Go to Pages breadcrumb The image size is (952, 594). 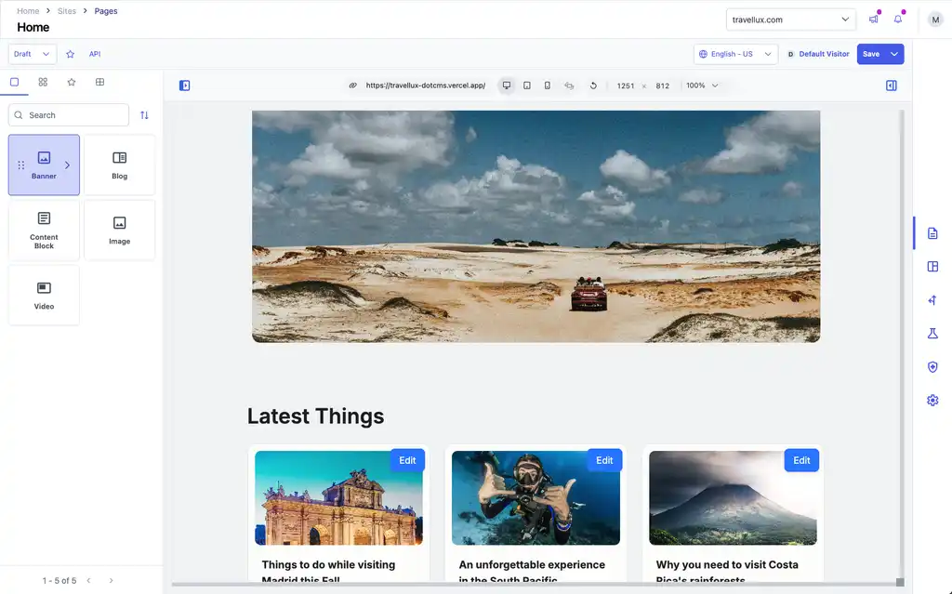coord(106,11)
